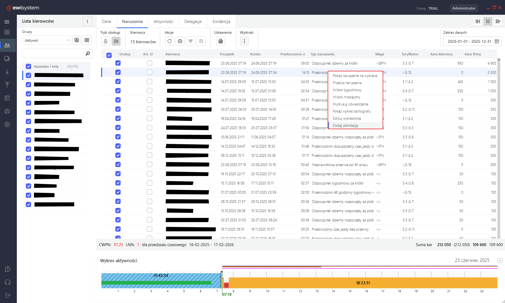Open the filter icon in Akcje
Screen dimensions: 505x303
point(191,41)
